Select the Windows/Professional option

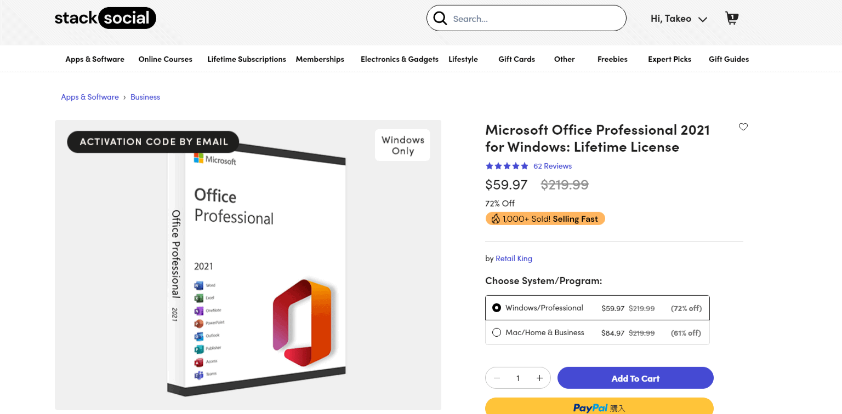click(x=497, y=307)
